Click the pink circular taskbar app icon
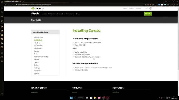Image resolution: width=179 pixels, height=100 pixels. pyautogui.click(x=99, y=98)
